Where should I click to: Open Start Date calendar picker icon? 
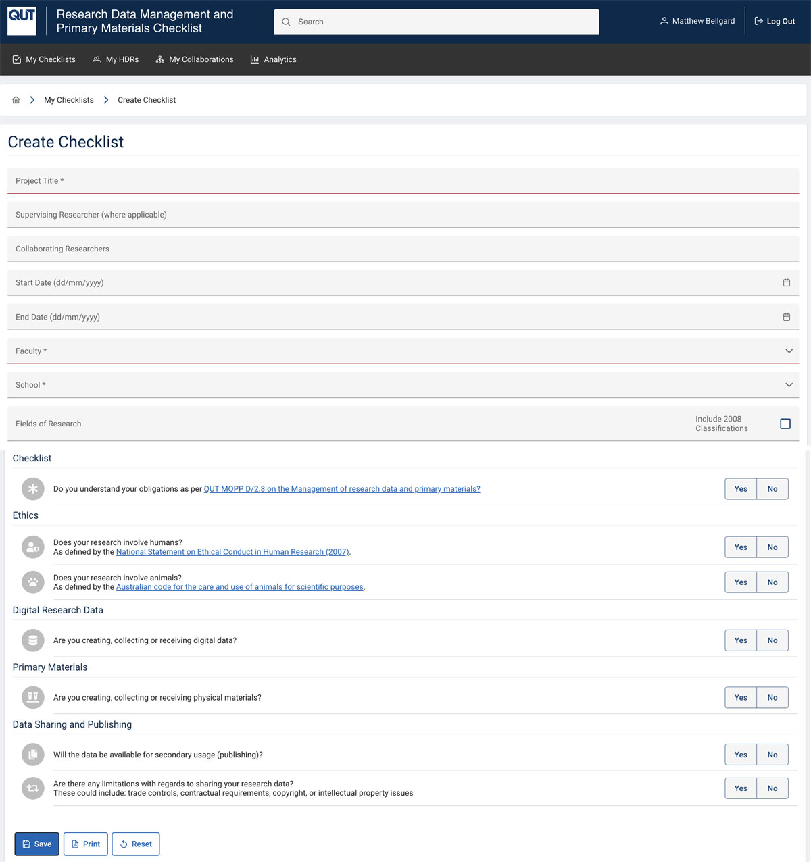click(786, 283)
